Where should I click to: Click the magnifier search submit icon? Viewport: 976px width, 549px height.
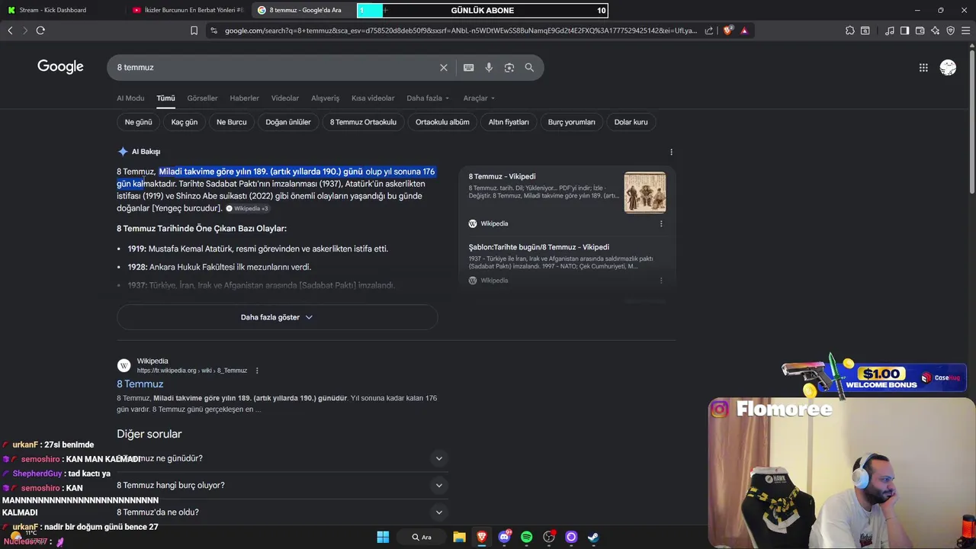(529, 67)
